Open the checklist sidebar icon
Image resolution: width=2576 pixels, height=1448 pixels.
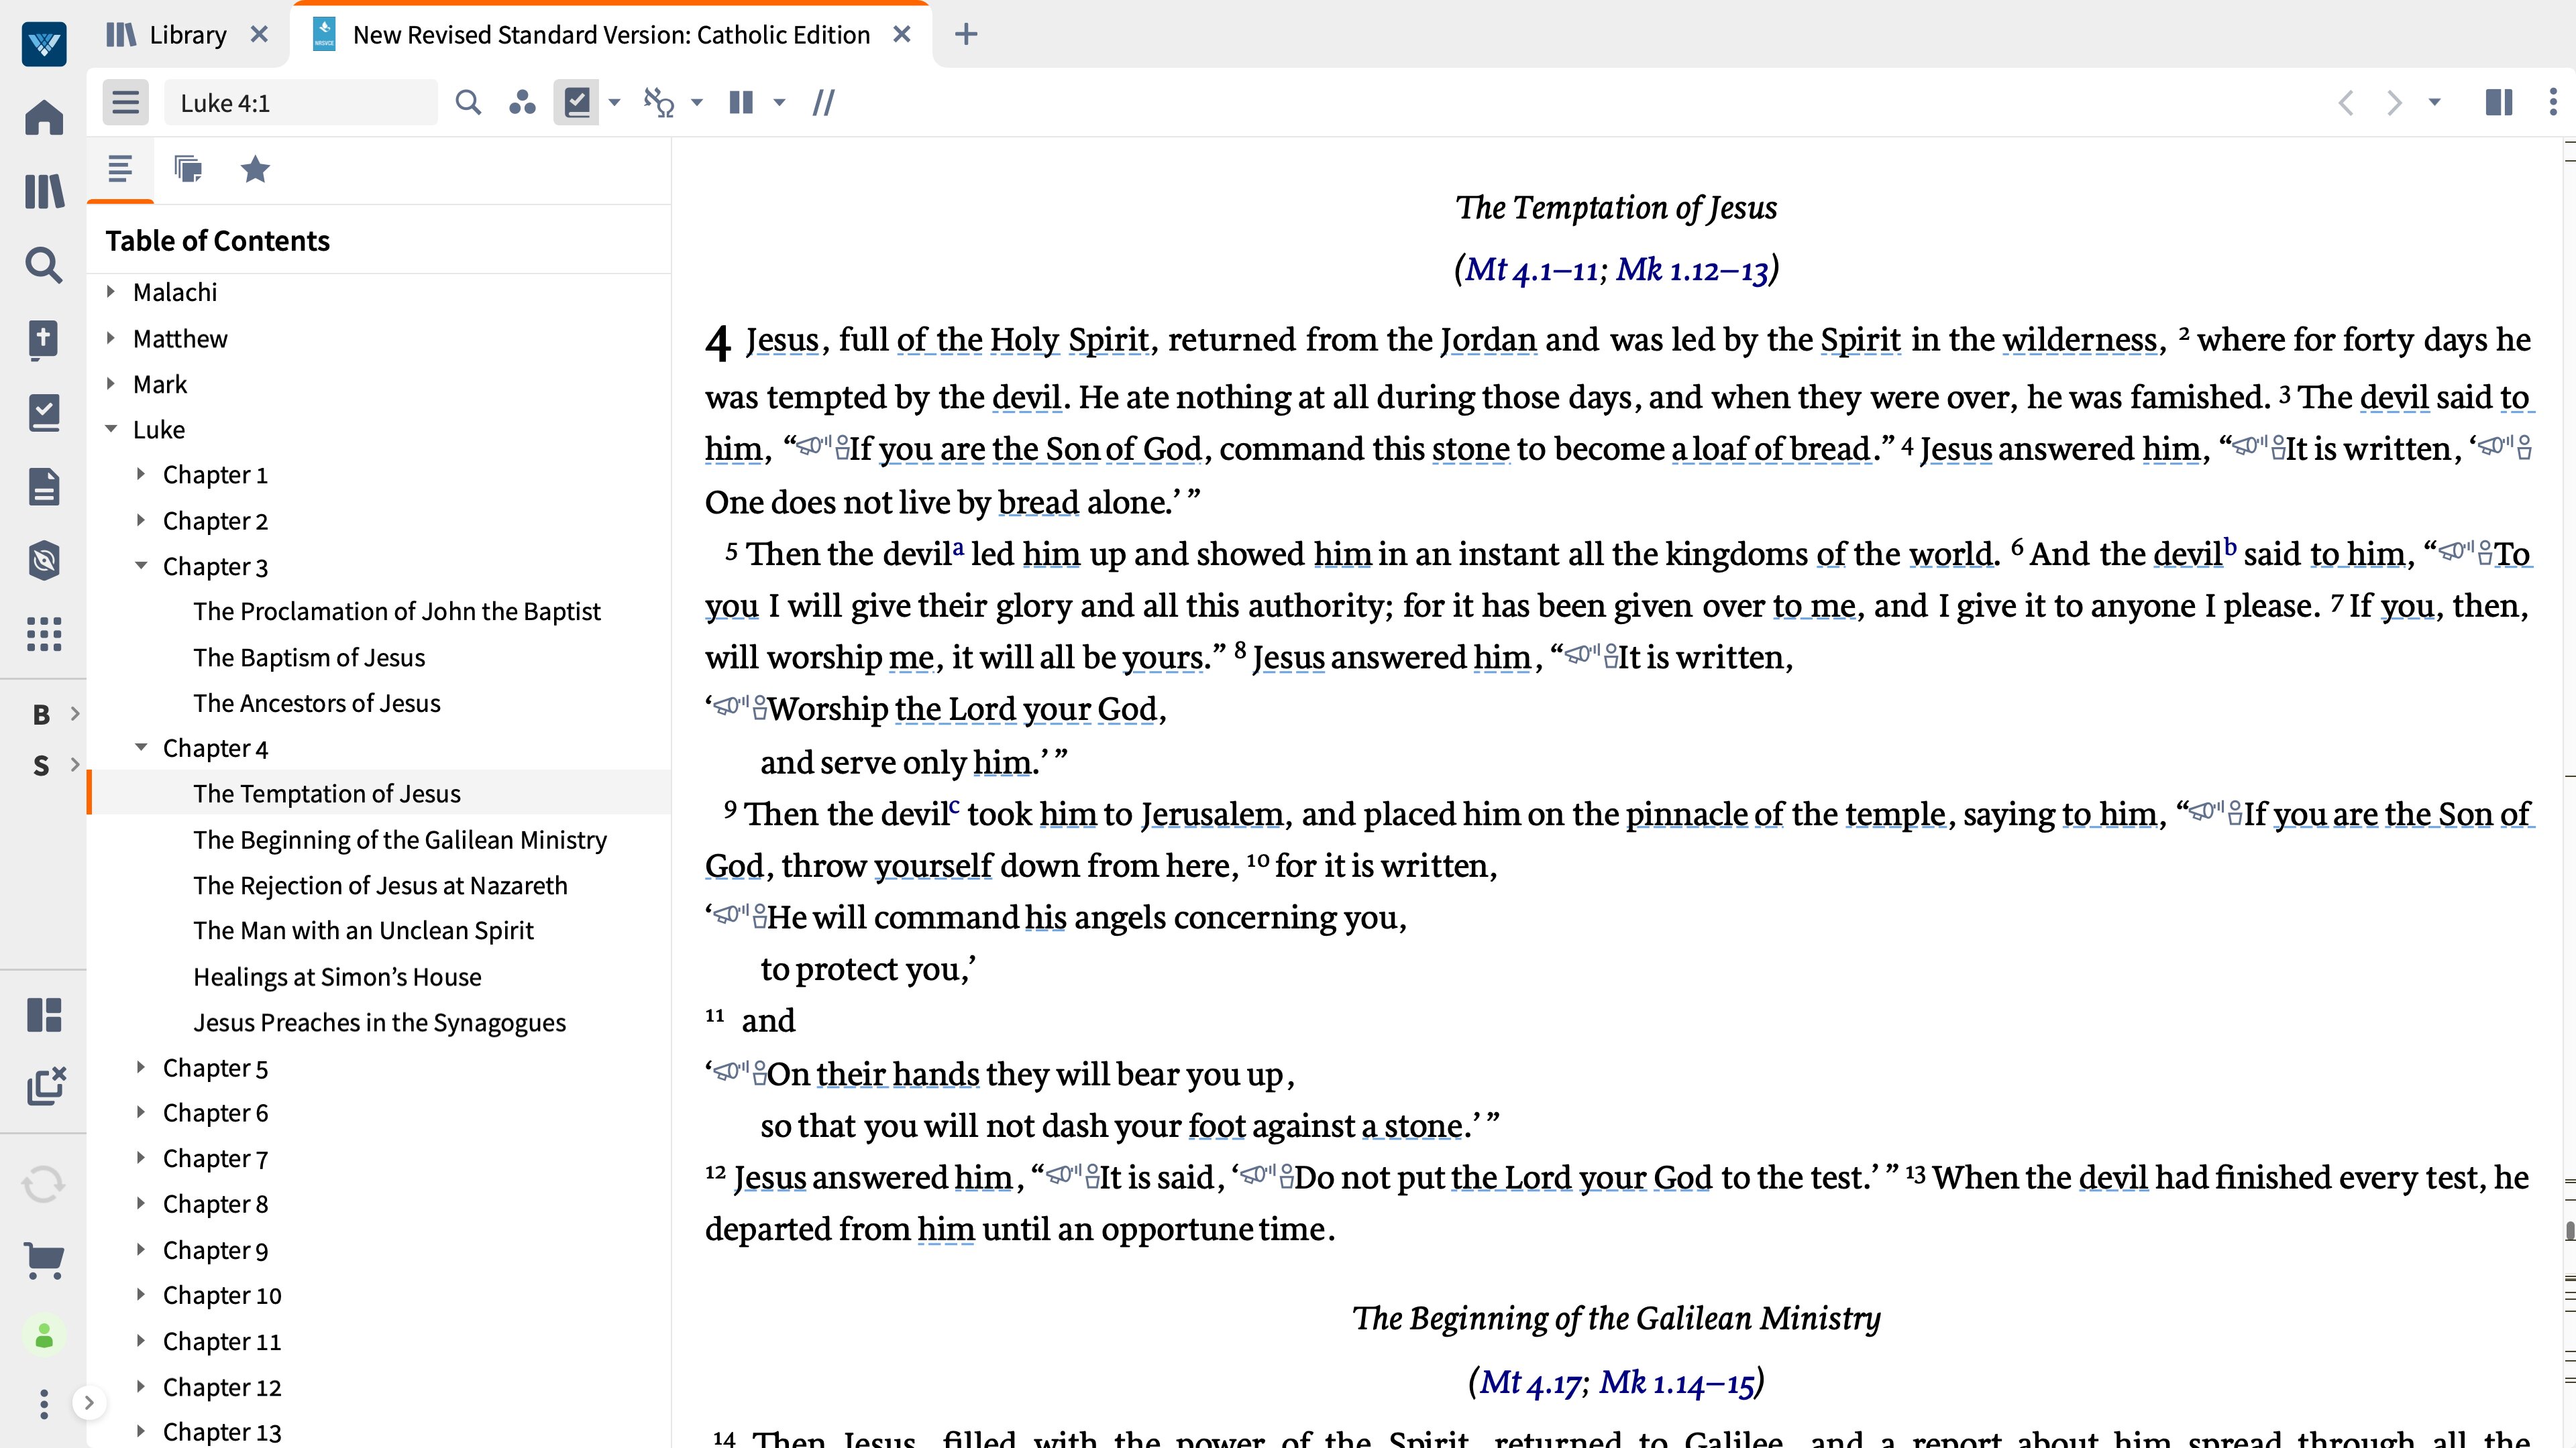[x=44, y=413]
